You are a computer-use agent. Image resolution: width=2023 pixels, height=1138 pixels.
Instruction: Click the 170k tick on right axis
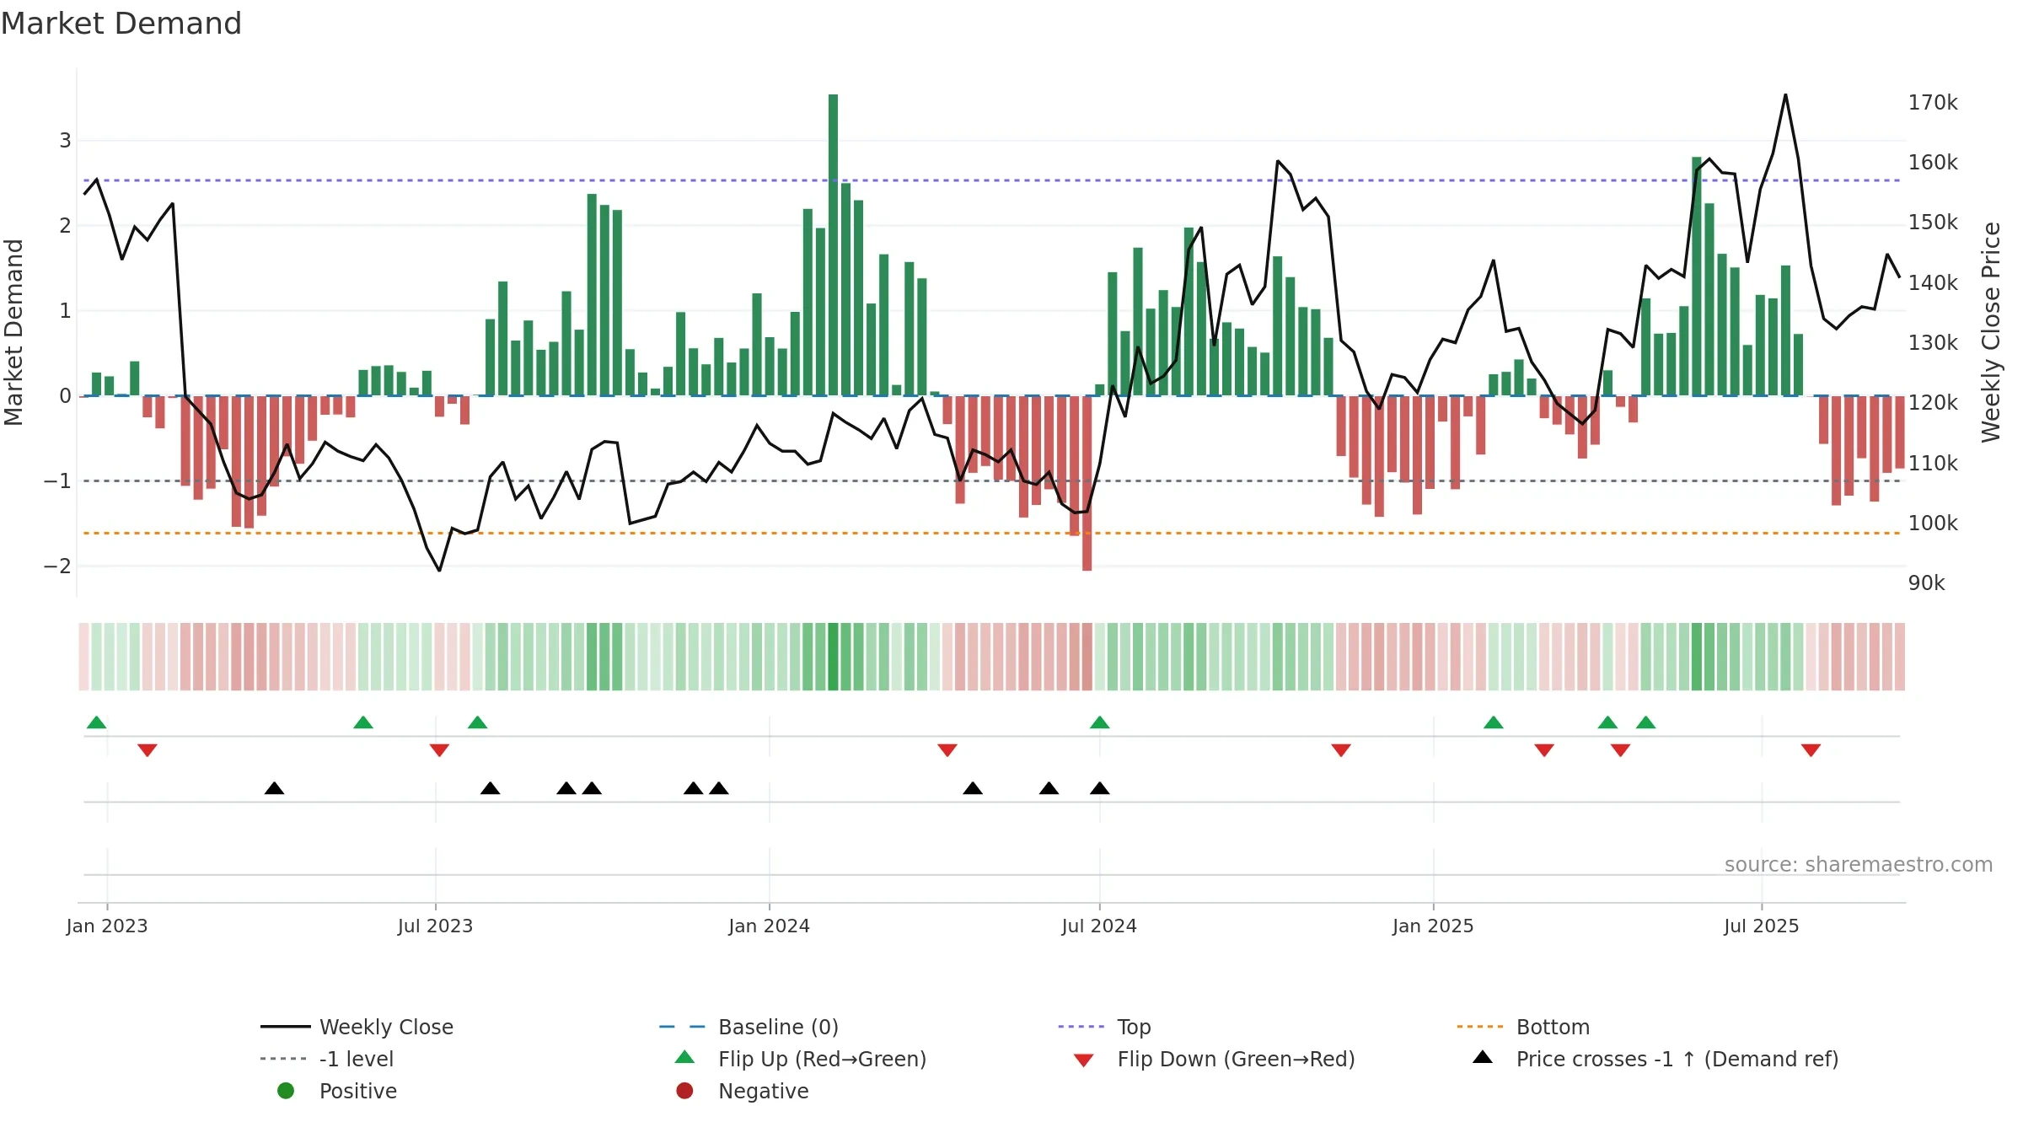point(1934,103)
